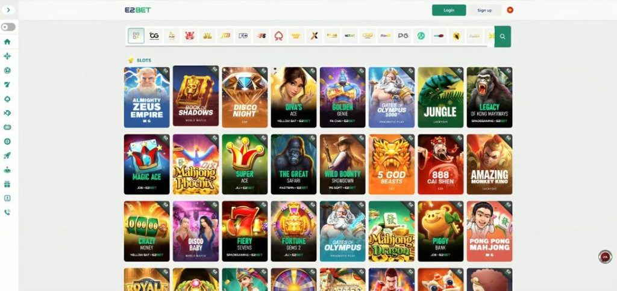Image resolution: width=617 pixels, height=291 pixels.
Task: Open Almighty Zeus Empire game
Action: tap(147, 97)
